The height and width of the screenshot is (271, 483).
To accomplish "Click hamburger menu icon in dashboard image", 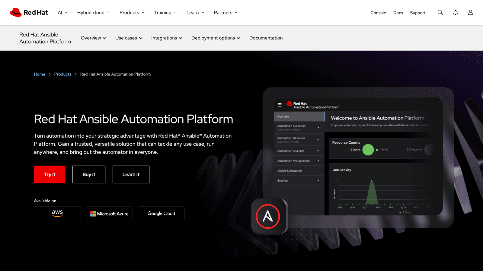I will click(280, 105).
